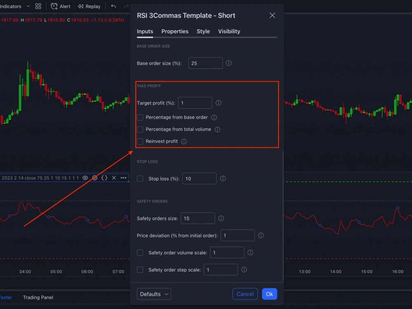Screen dimensions: 412x309
Task: Open the Trading Panel tab
Action: (38, 297)
